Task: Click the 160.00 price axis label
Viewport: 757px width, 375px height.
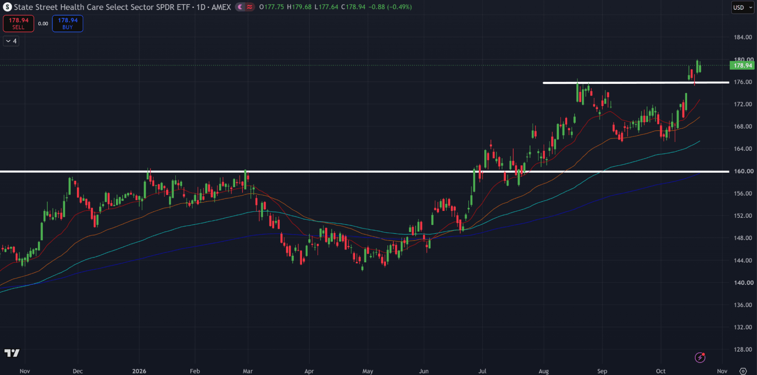Action: 743,171
